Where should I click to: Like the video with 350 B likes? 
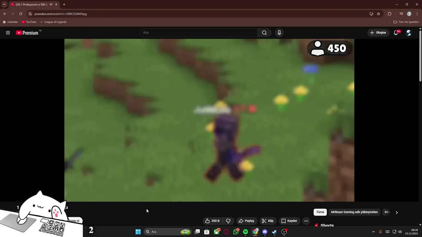point(212,221)
